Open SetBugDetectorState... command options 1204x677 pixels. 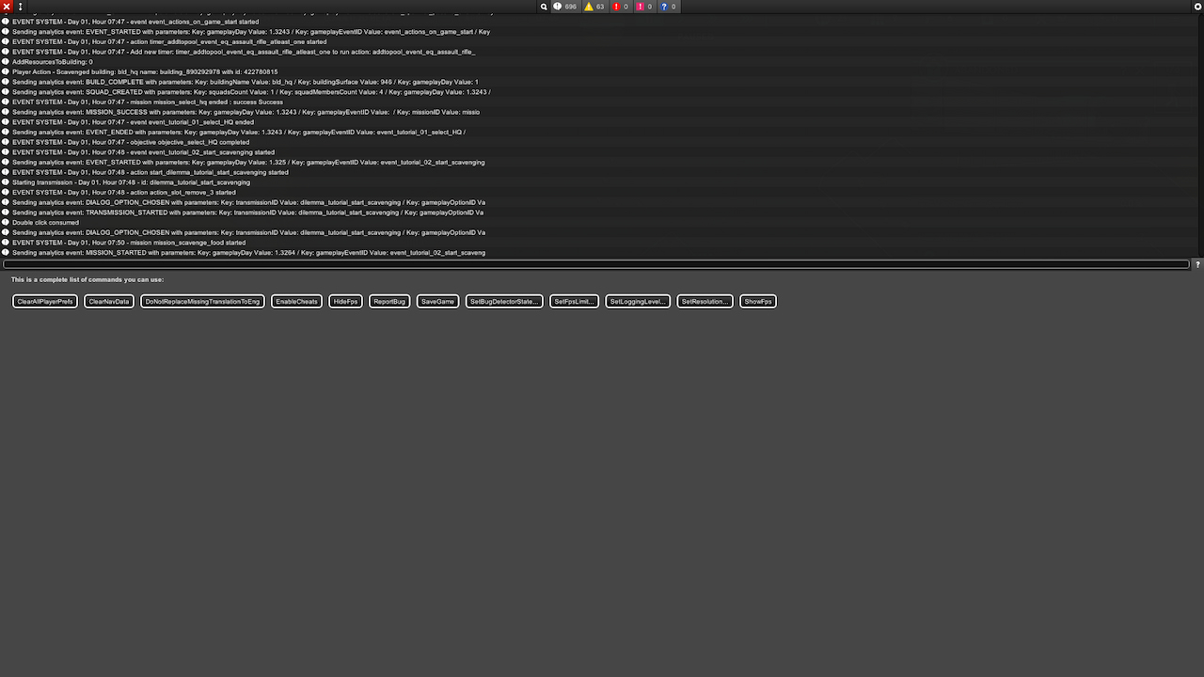coord(504,302)
